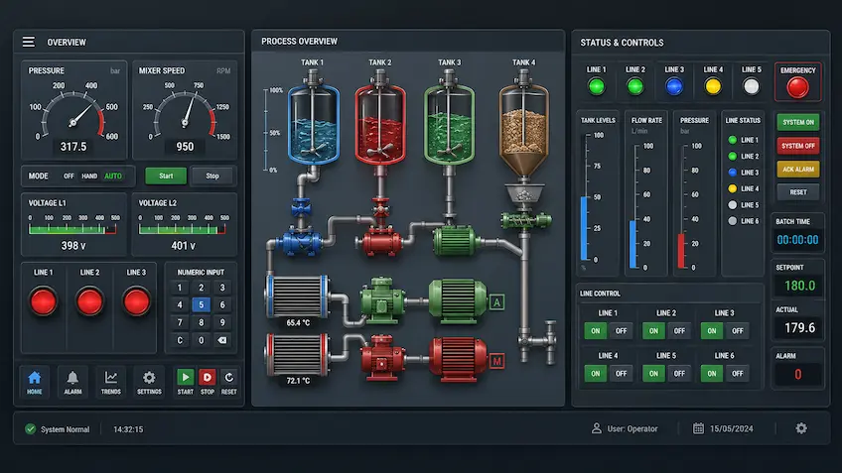This screenshot has width=842, height=473.
Task: Set mode selector to AUTO
Action: (x=113, y=176)
